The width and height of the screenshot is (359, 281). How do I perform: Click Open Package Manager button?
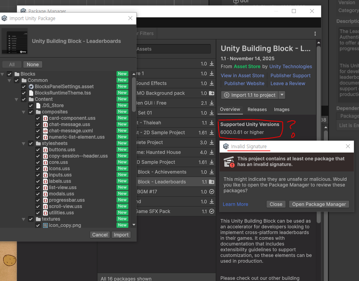(319, 204)
